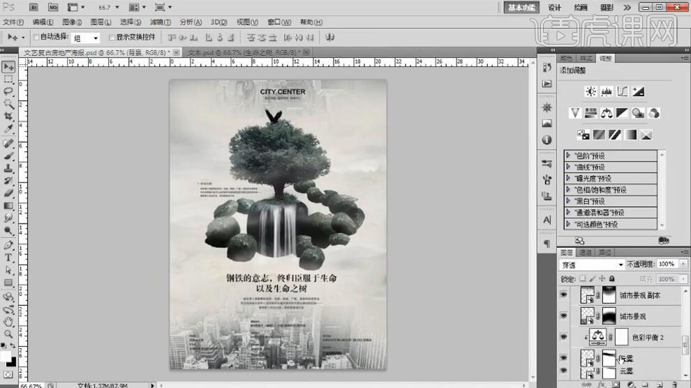Select the Path Selection tool
This screenshot has width=691, height=388.
8,270
